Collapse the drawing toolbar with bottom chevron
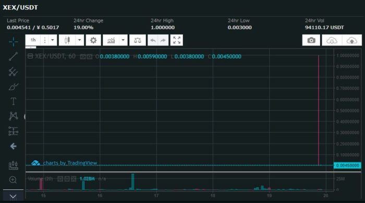Image resolution: width=365 pixels, height=203 pixels. click(x=13, y=196)
